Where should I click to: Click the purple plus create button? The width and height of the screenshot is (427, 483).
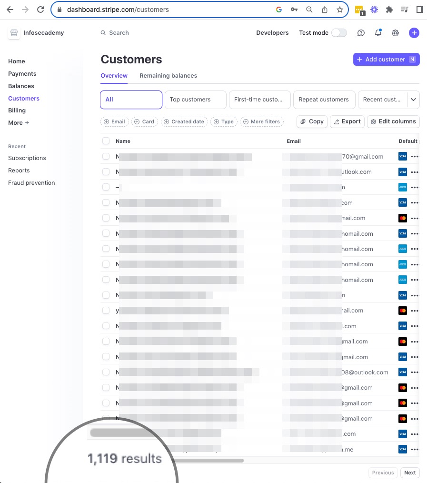click(x=414, y=33)
